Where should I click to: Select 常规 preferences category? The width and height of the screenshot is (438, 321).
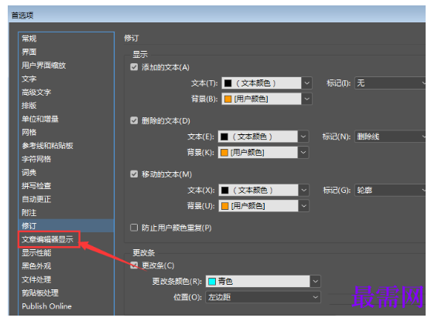pyautogui.click(x=29, y=39)
